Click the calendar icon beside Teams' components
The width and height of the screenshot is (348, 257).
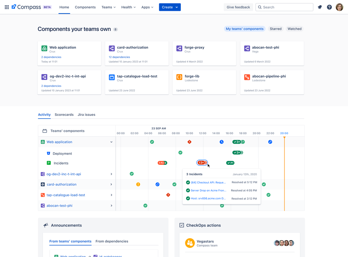[x=44, y=131]
